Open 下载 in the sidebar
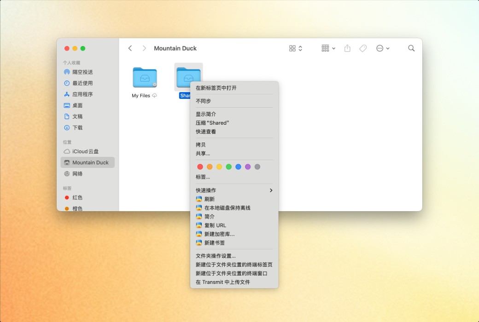 [x=88, y=127]
